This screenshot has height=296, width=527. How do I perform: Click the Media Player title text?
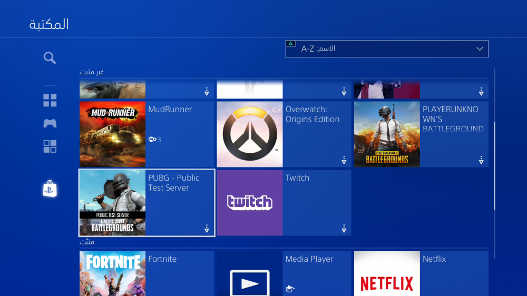[x=309, y=259]
